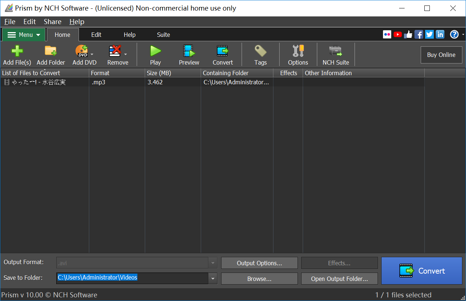The image size is (466, 301).
Task: Open the Help menu in menu bar
Action: 77,22
